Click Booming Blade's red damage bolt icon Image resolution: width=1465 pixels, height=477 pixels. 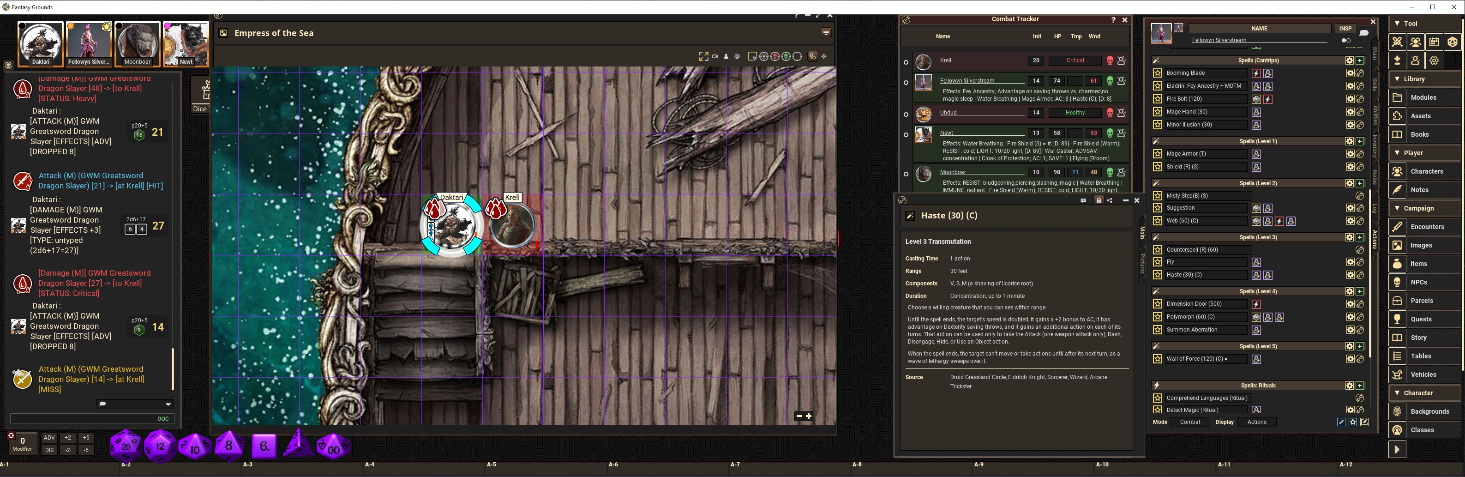(1256, 73)
